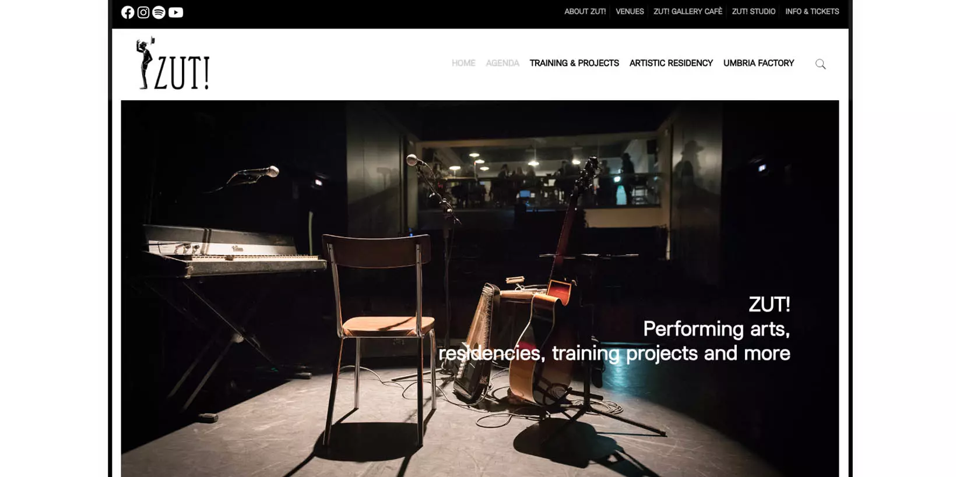Image resolution: width=956 pixels, height=477 pixels.
Task: Open the Facebook social icon
Action: tap(128, 12)
